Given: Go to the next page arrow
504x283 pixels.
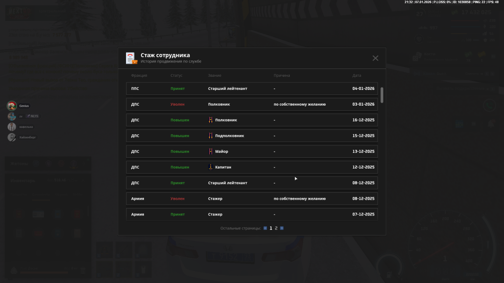Looking at the screenshot, I should coord(282,228).
